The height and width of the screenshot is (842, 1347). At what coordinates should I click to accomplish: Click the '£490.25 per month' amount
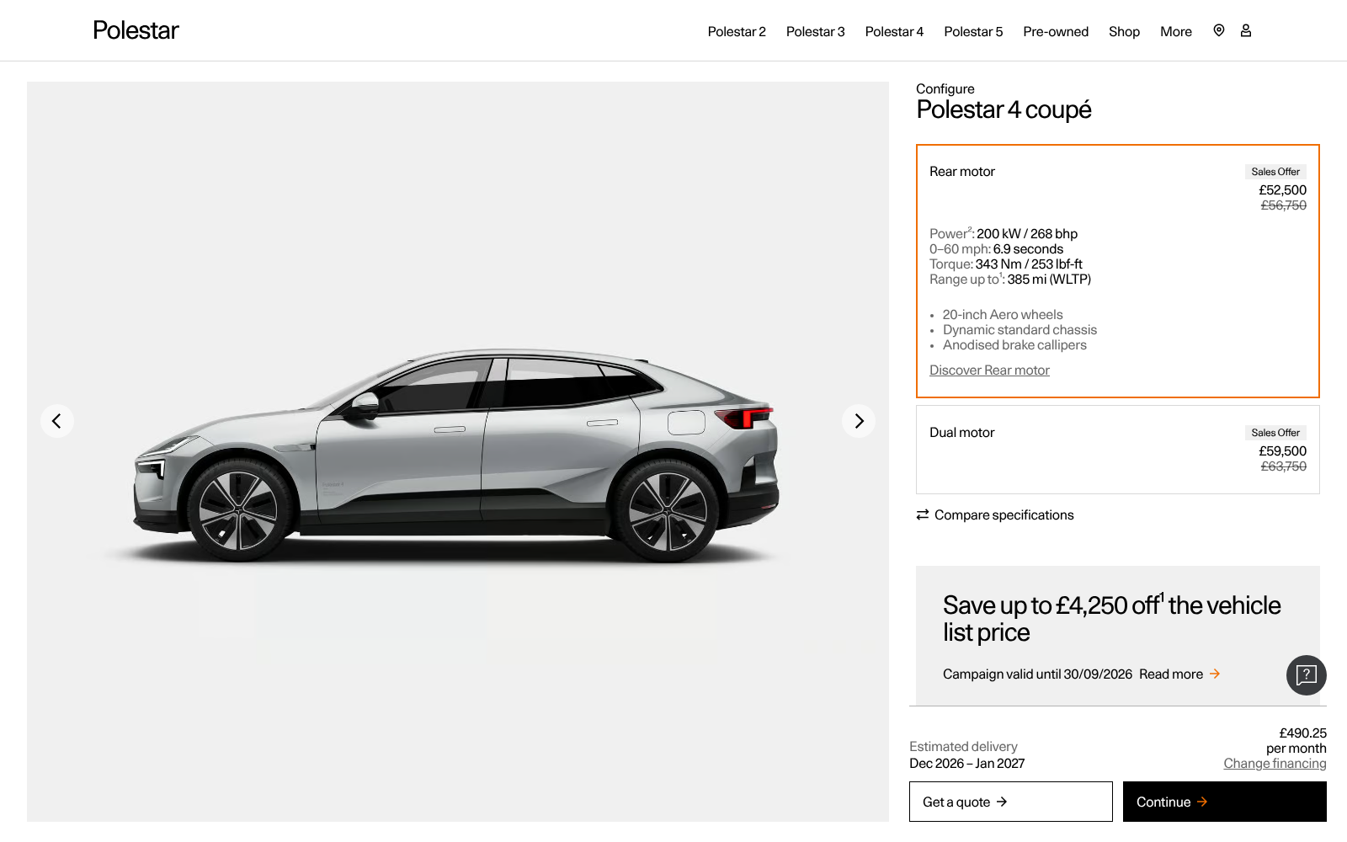(x=1296, y=741)
